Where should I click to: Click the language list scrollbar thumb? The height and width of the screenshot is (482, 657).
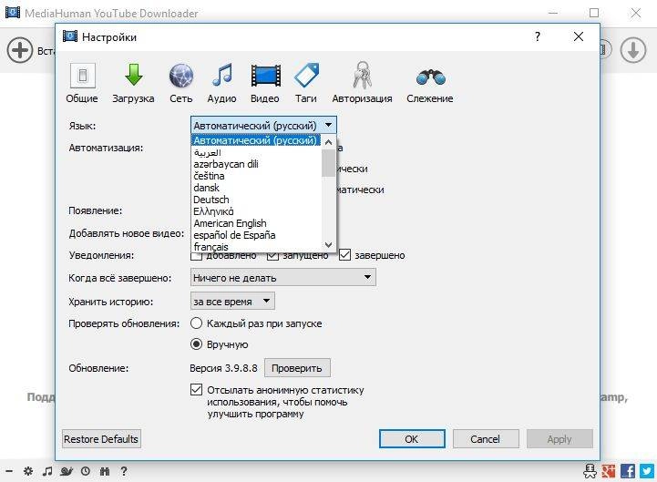328,162
